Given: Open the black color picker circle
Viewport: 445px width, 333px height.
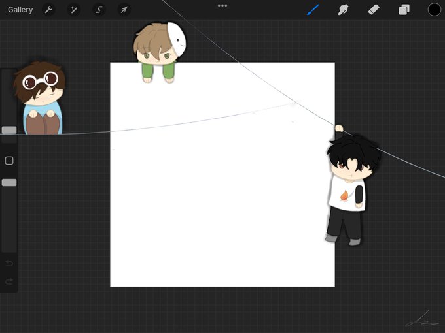Looking at the screenshot, I should coord(435,10).
